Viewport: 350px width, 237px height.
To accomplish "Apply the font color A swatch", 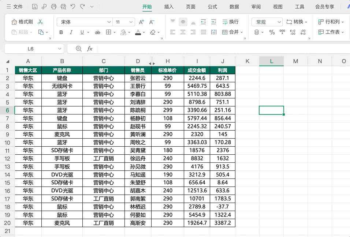I will [138, 32].
